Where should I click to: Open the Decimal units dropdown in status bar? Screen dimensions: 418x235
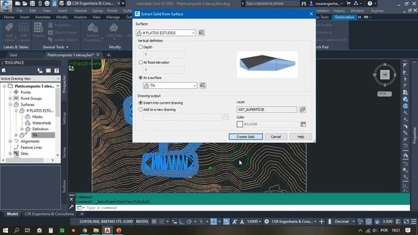(x=344, y=221)
